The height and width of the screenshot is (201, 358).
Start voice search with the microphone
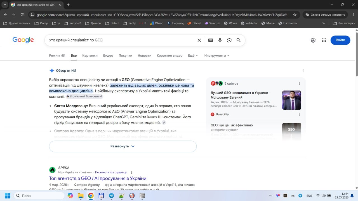click(220, 40)
